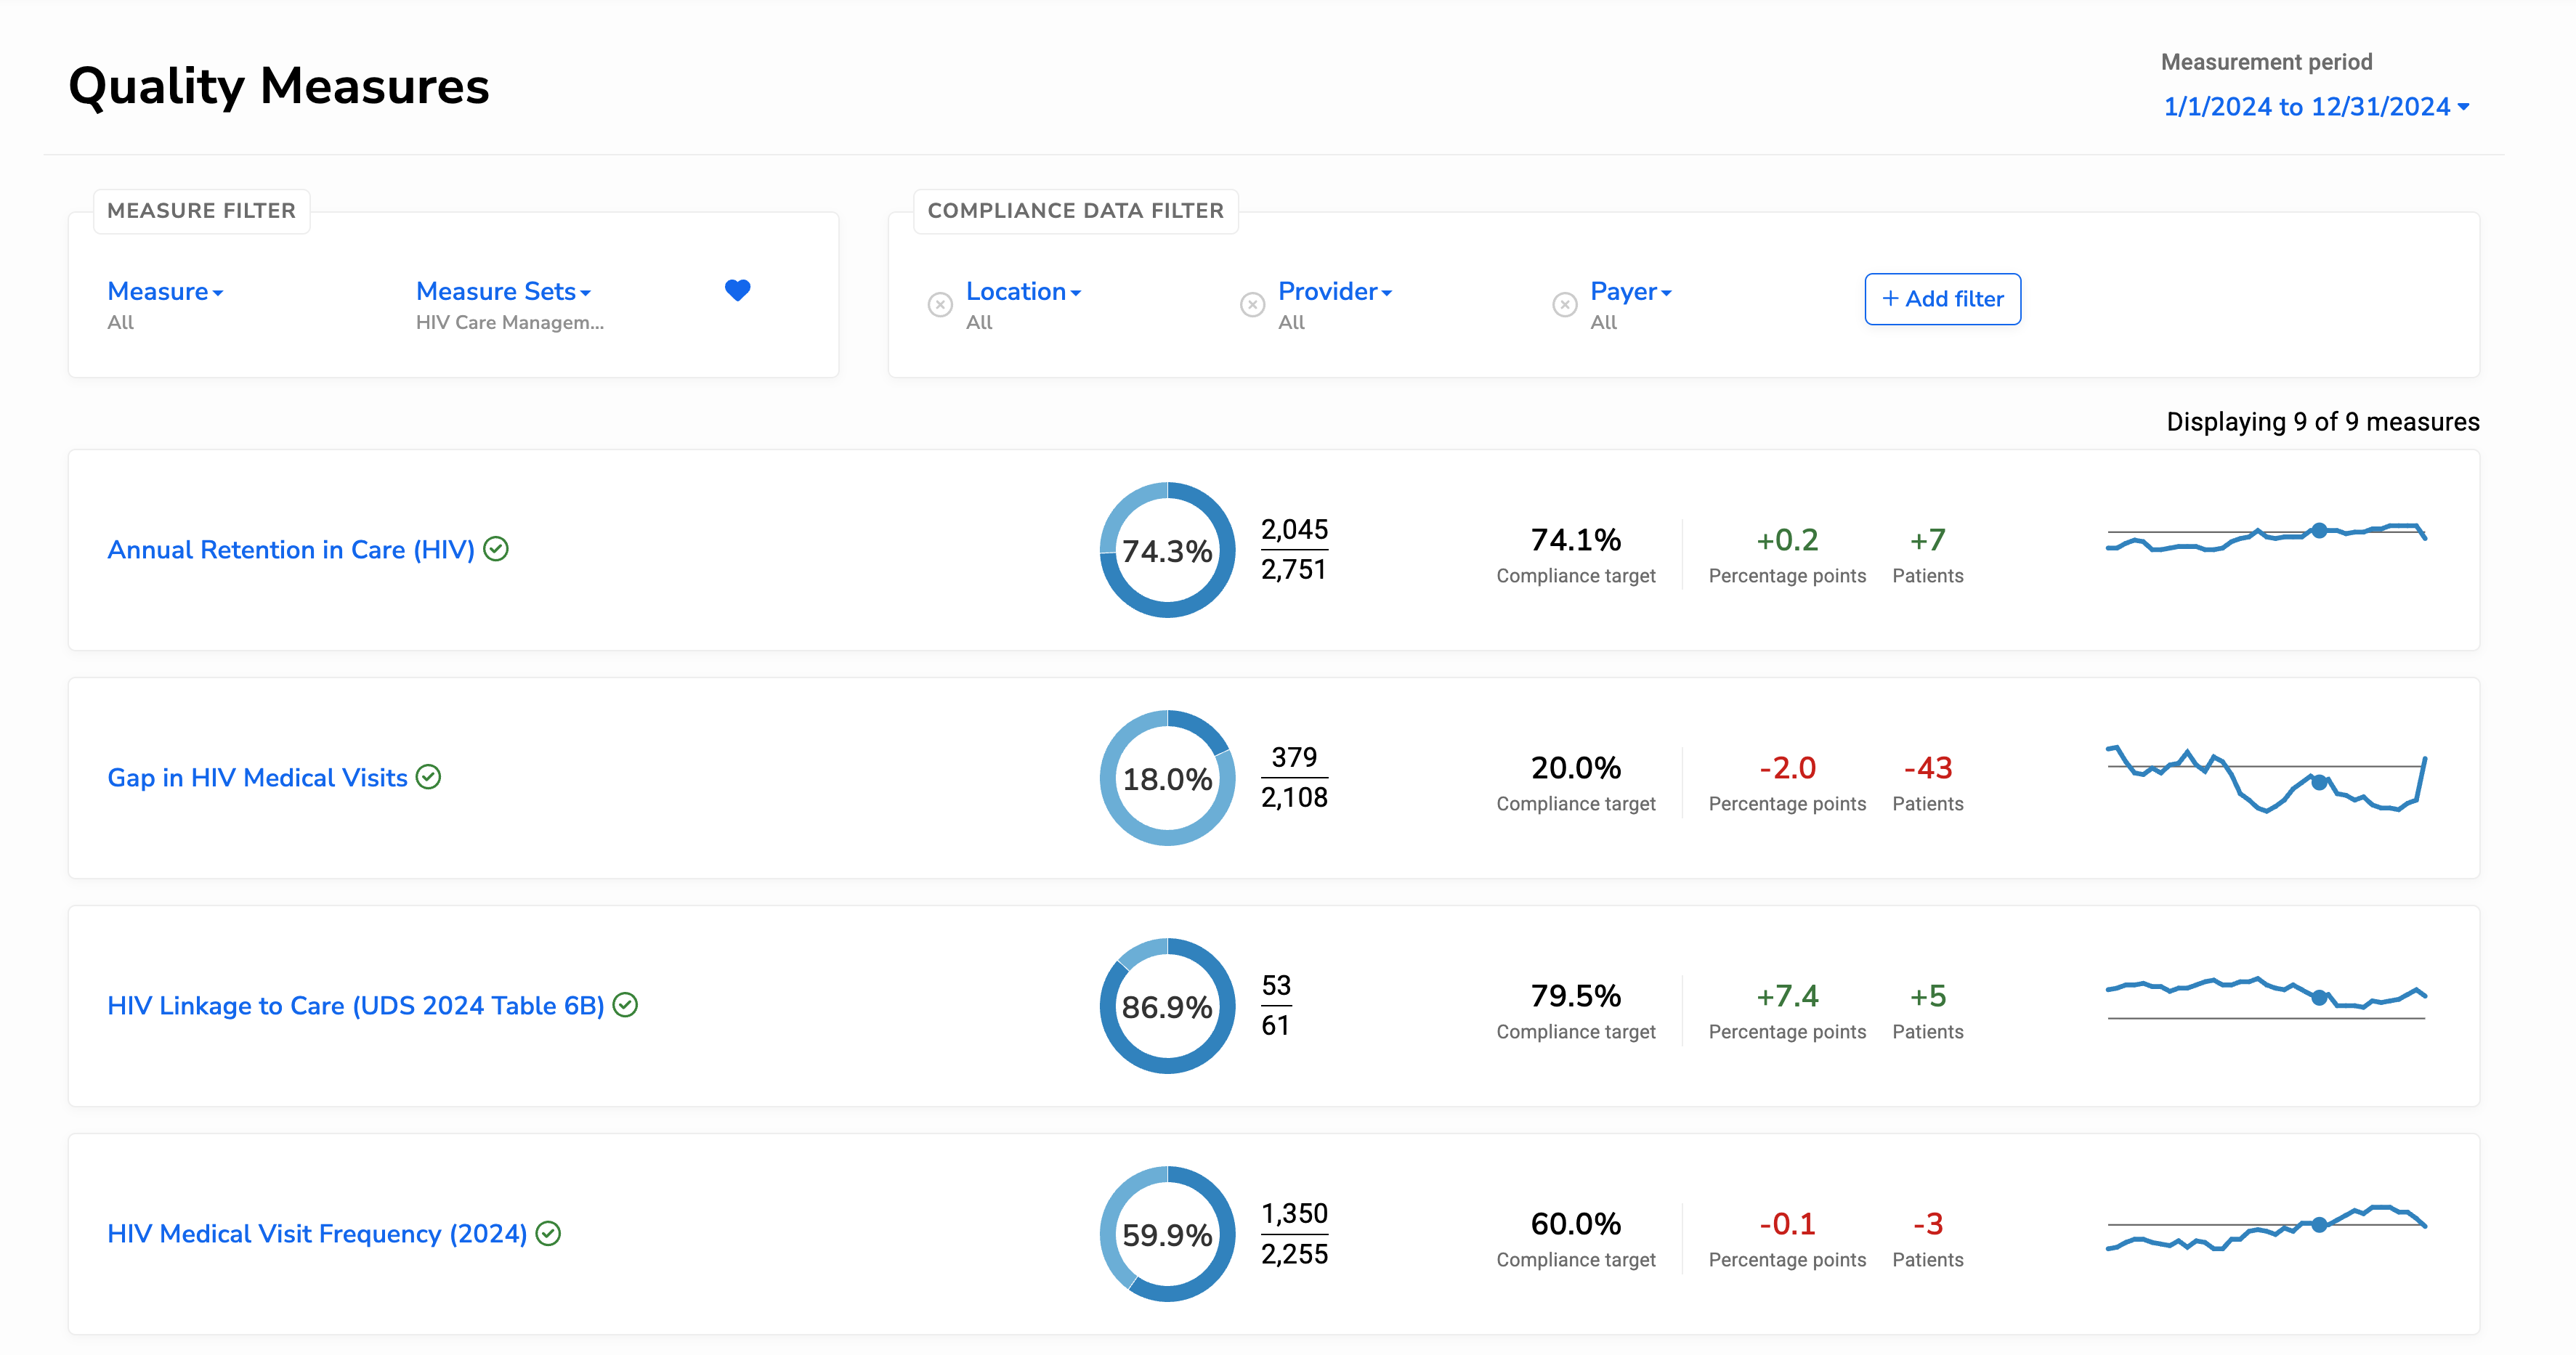The width and height of the screenshot is (2576, 1355).
Task: Click the Add filter button
Action: click(1942, 298)
